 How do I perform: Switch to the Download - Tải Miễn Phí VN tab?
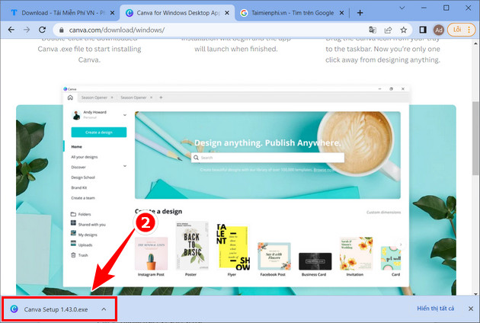[61, 13]
